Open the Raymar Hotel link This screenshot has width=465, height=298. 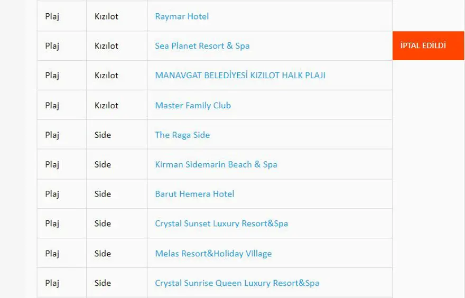pyautogui.click(x=182, y=16)
